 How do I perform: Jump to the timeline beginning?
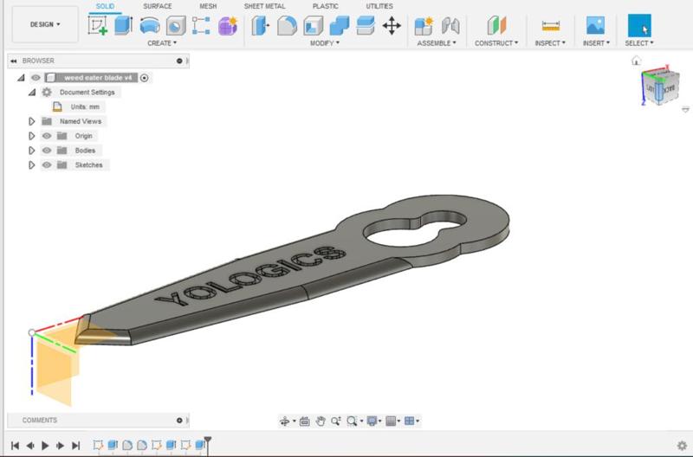coord(15,446)
